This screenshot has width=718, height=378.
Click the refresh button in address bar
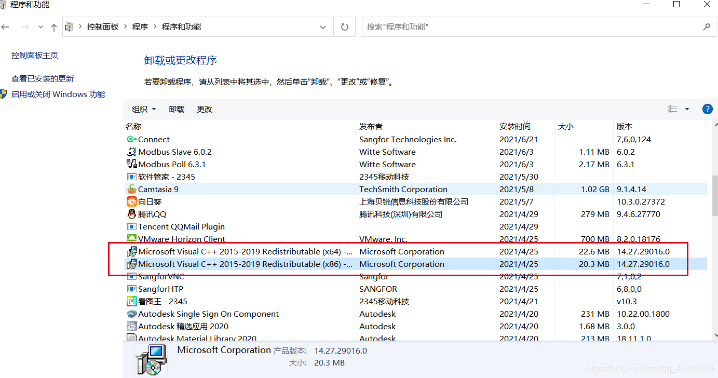click(x=345, y=27)
